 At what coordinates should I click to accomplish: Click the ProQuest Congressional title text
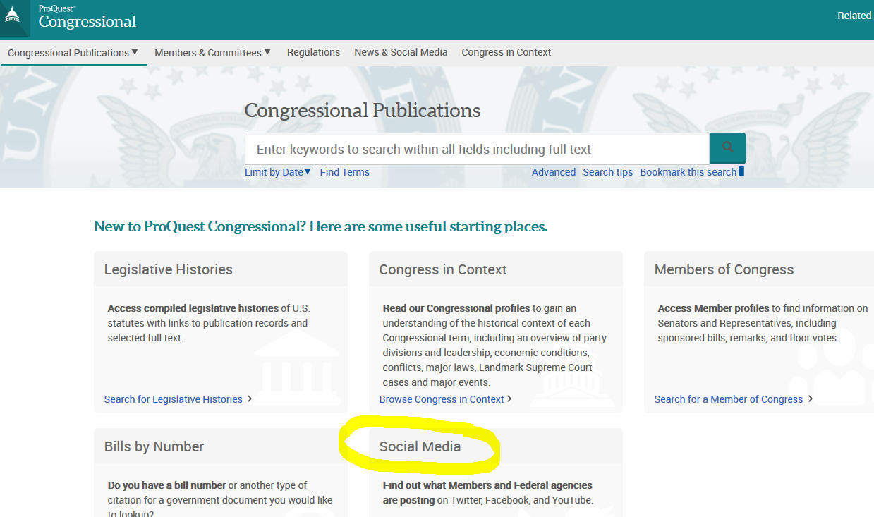[87, 18]
